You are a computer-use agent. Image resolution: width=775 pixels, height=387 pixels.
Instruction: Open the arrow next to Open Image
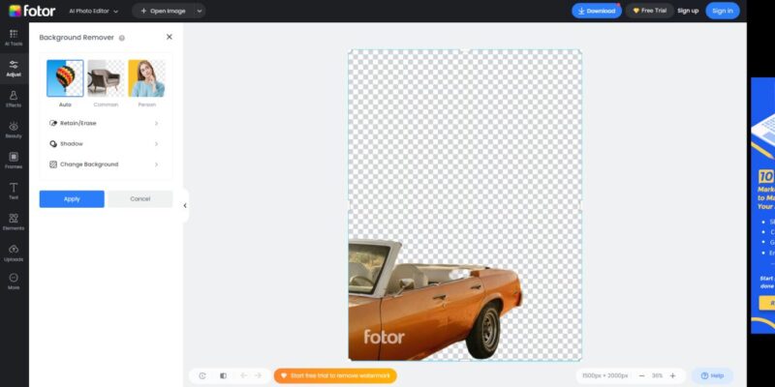point(200,11)
